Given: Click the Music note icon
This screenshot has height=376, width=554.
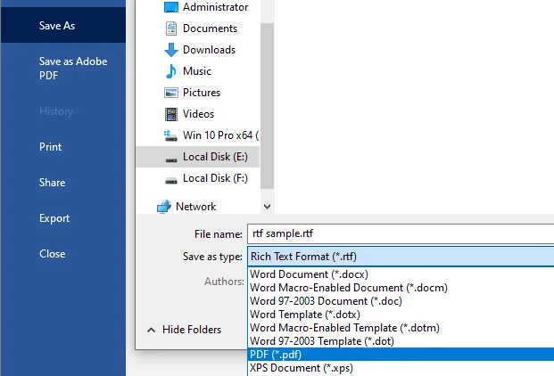Looking at the screenshot, I should click(x=171, y=71).
